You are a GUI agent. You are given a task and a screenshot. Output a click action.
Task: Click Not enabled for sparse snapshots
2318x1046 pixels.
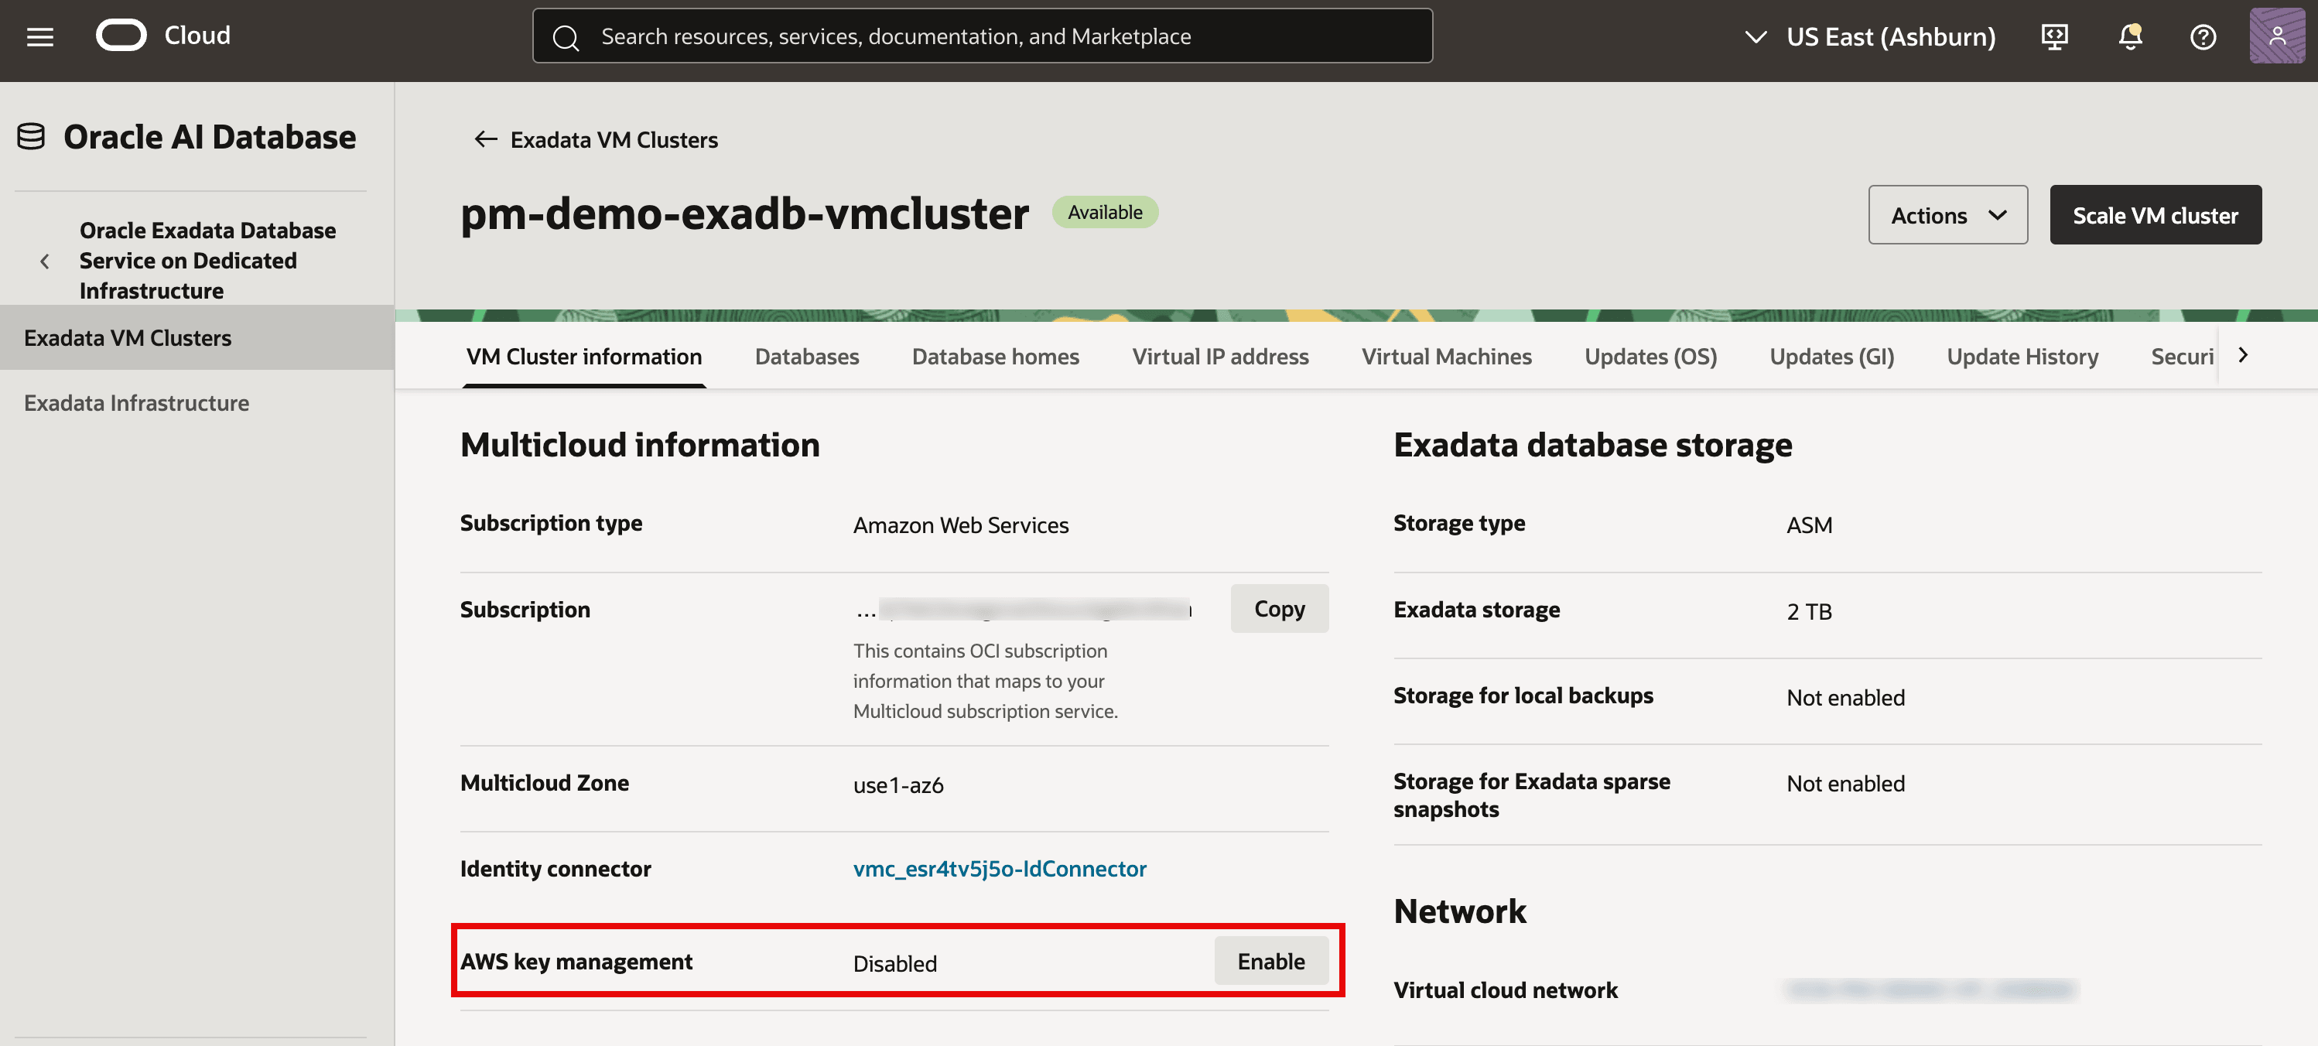[x=1844, y=784]
